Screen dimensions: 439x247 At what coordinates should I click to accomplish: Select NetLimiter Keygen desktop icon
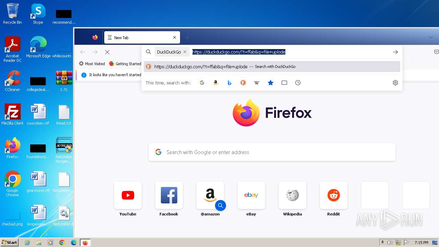[64, 150]
